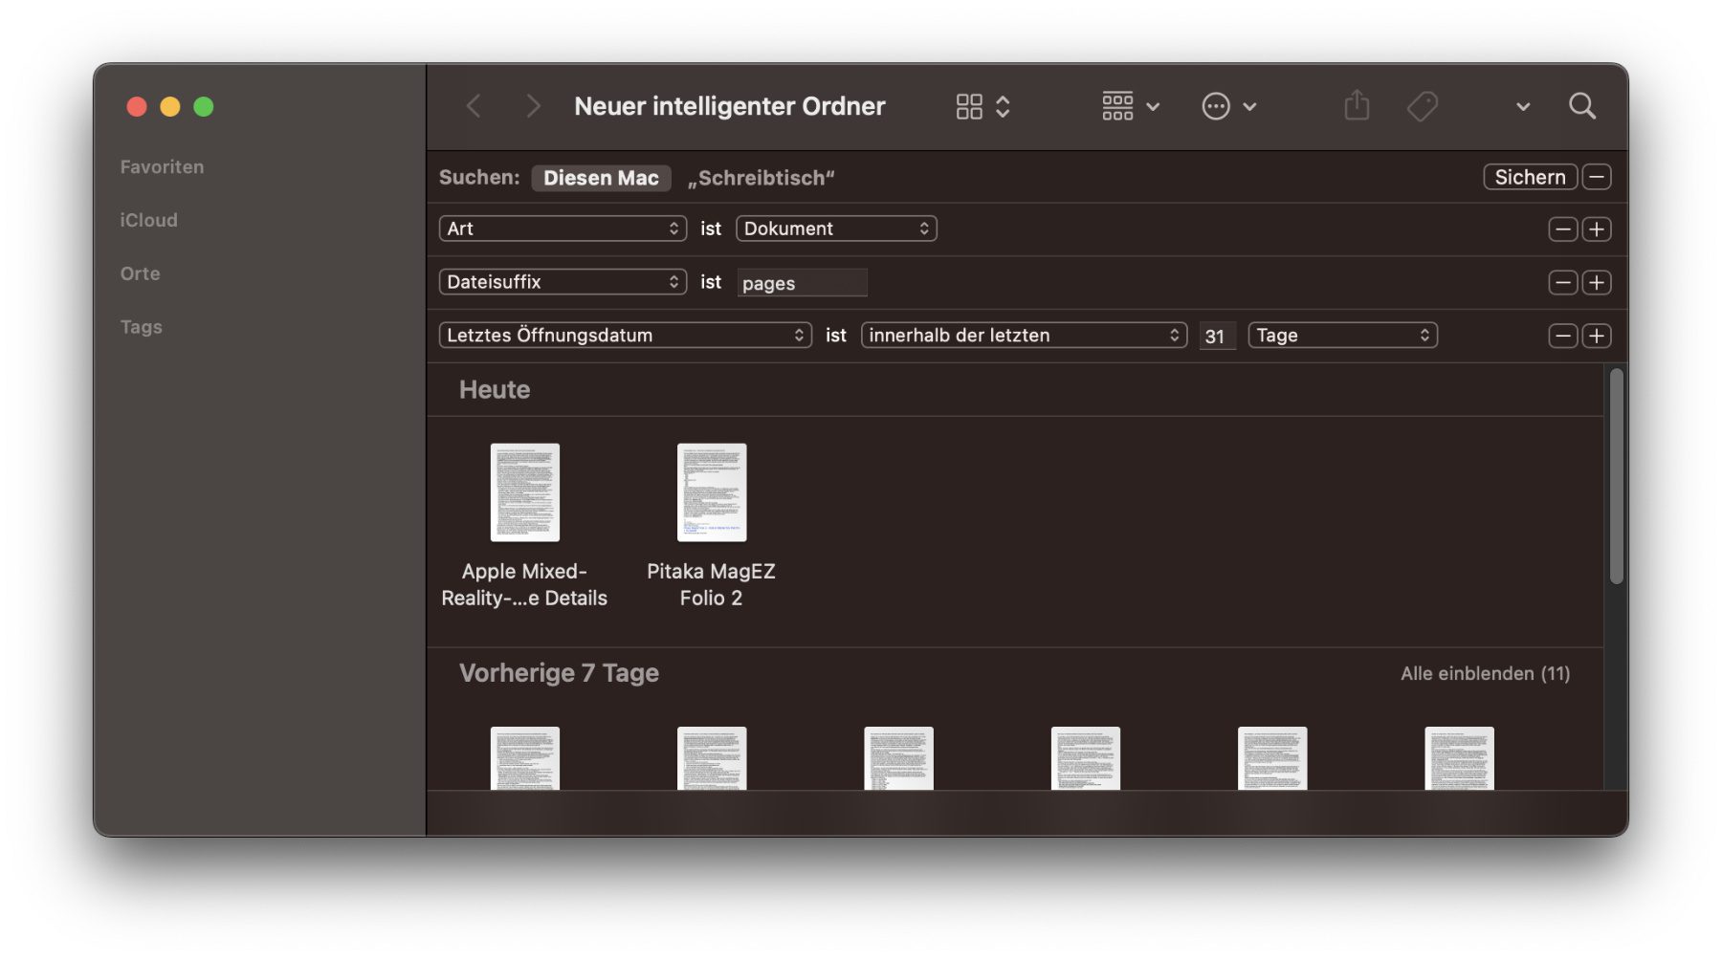Click the Sichern button

pyautogui.click(x=1529, y=177)
